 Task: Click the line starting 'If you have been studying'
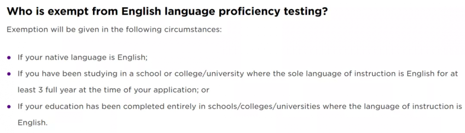(238, 74)
